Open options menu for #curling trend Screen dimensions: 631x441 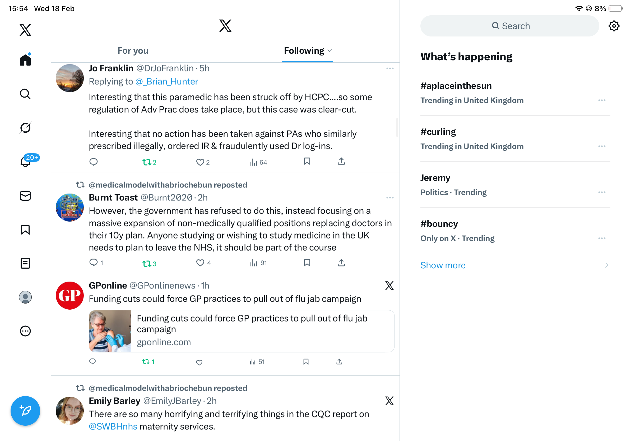(x=602, y=146)
